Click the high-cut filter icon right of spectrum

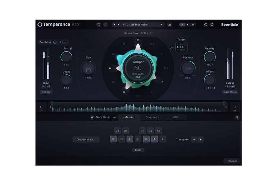click(235, 107)
